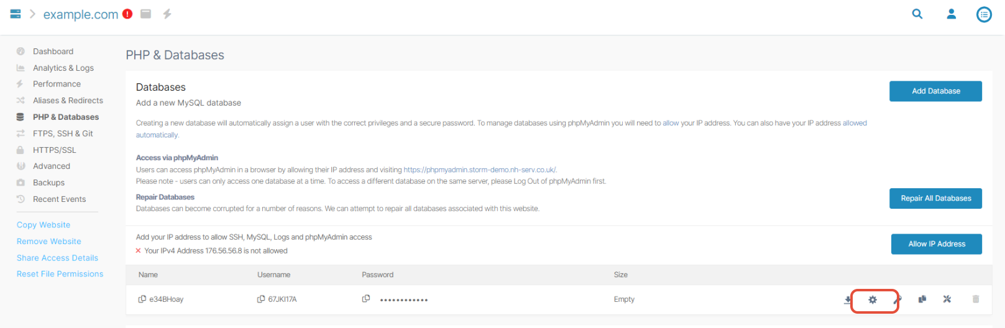1005x328 pixels.
Task: Clone e34BHoay database with copy icon
Action: coord(922,299)
